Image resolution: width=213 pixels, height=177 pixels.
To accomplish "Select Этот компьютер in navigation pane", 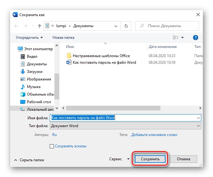I will coord(35,49).
